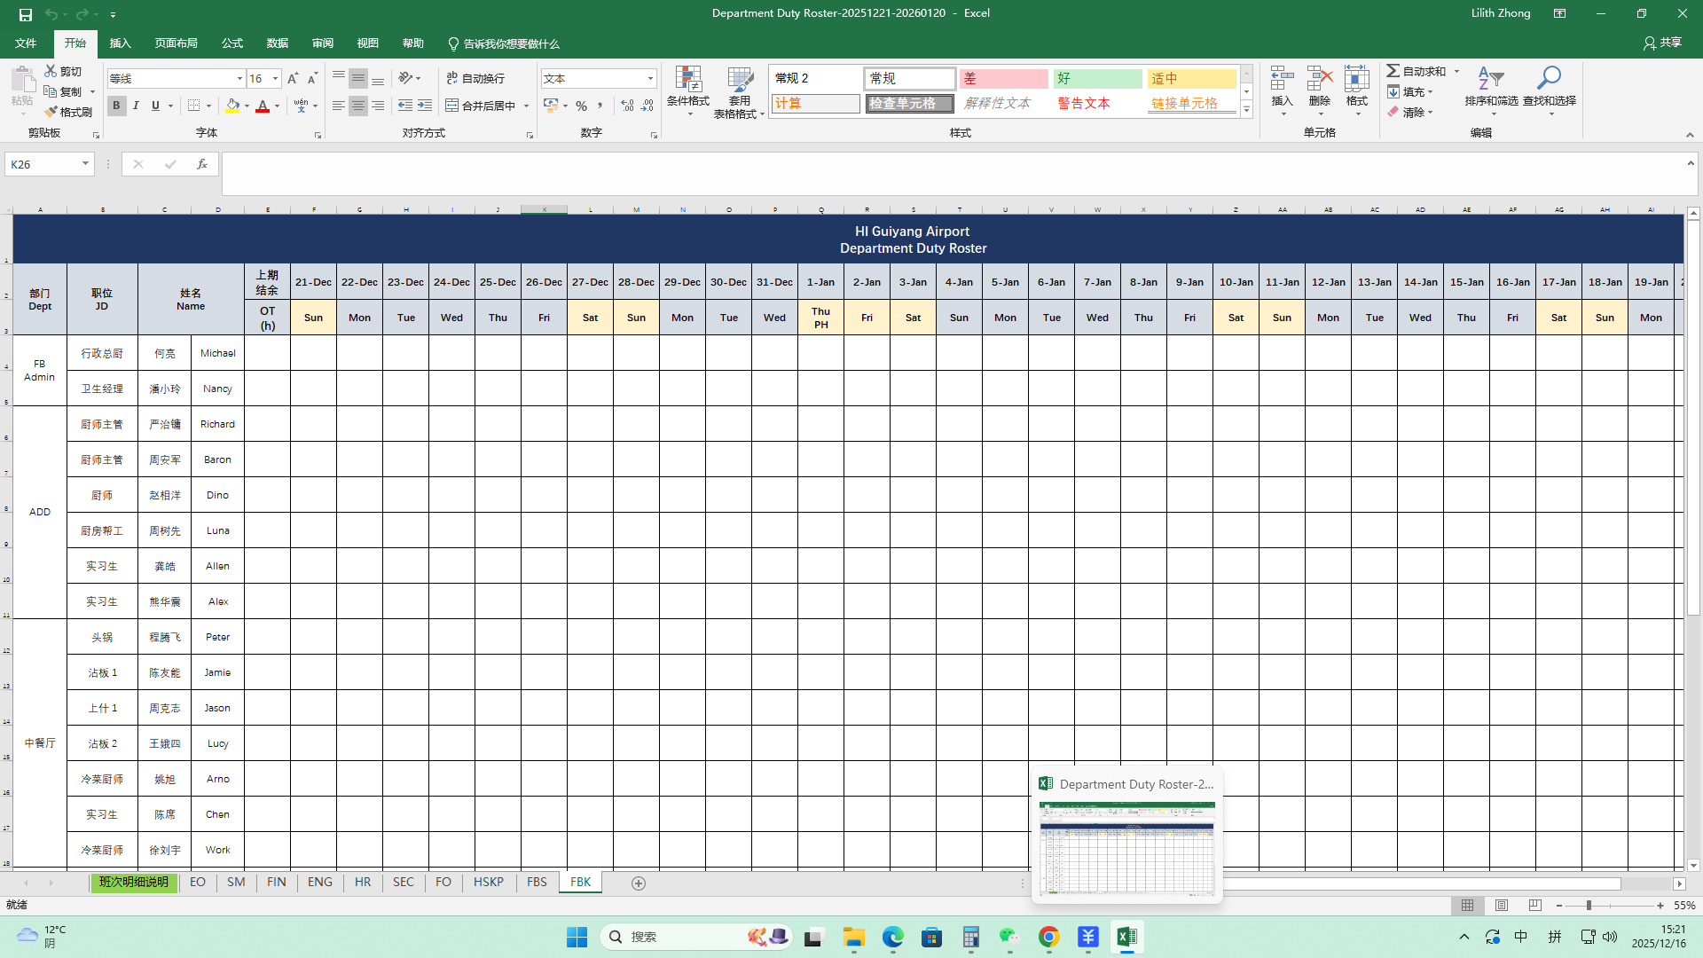This screenshot has width=1703, height=958.
Task: Click the percent style icon
Action: (581, 106)
